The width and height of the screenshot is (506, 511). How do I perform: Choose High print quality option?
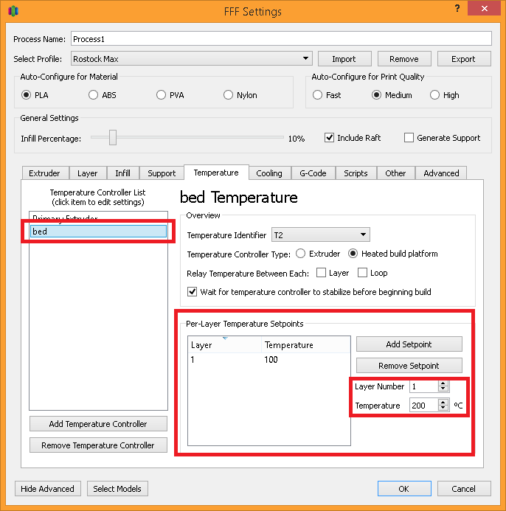435,95
